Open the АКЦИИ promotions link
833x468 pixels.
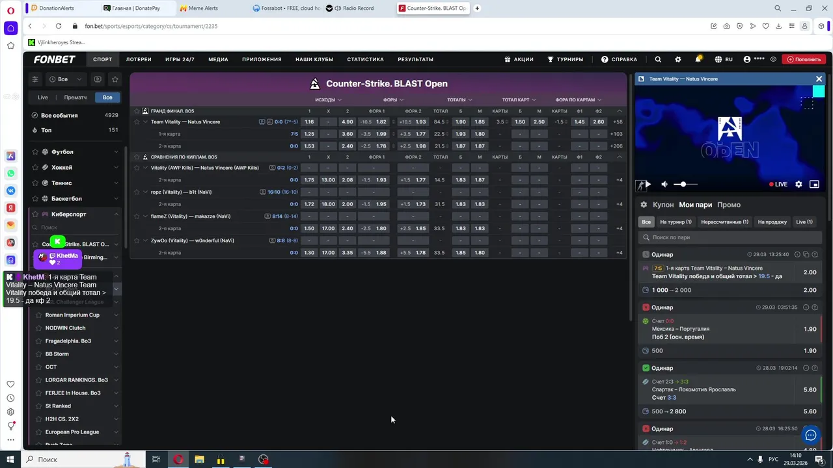point(519,59)
